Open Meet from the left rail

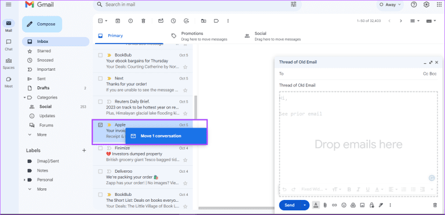coord(9,82)
